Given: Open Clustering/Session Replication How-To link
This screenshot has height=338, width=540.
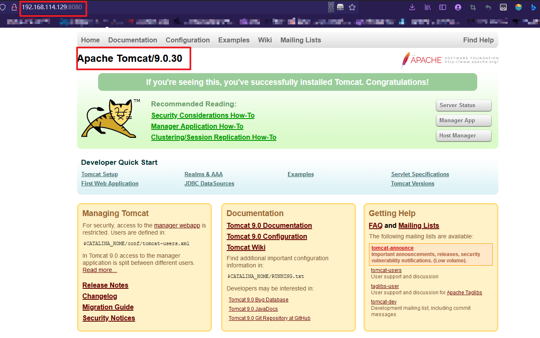Looking at the screenshot, I should point(214,137).
